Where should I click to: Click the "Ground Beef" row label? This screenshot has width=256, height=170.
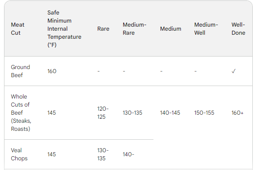[20, 71]
